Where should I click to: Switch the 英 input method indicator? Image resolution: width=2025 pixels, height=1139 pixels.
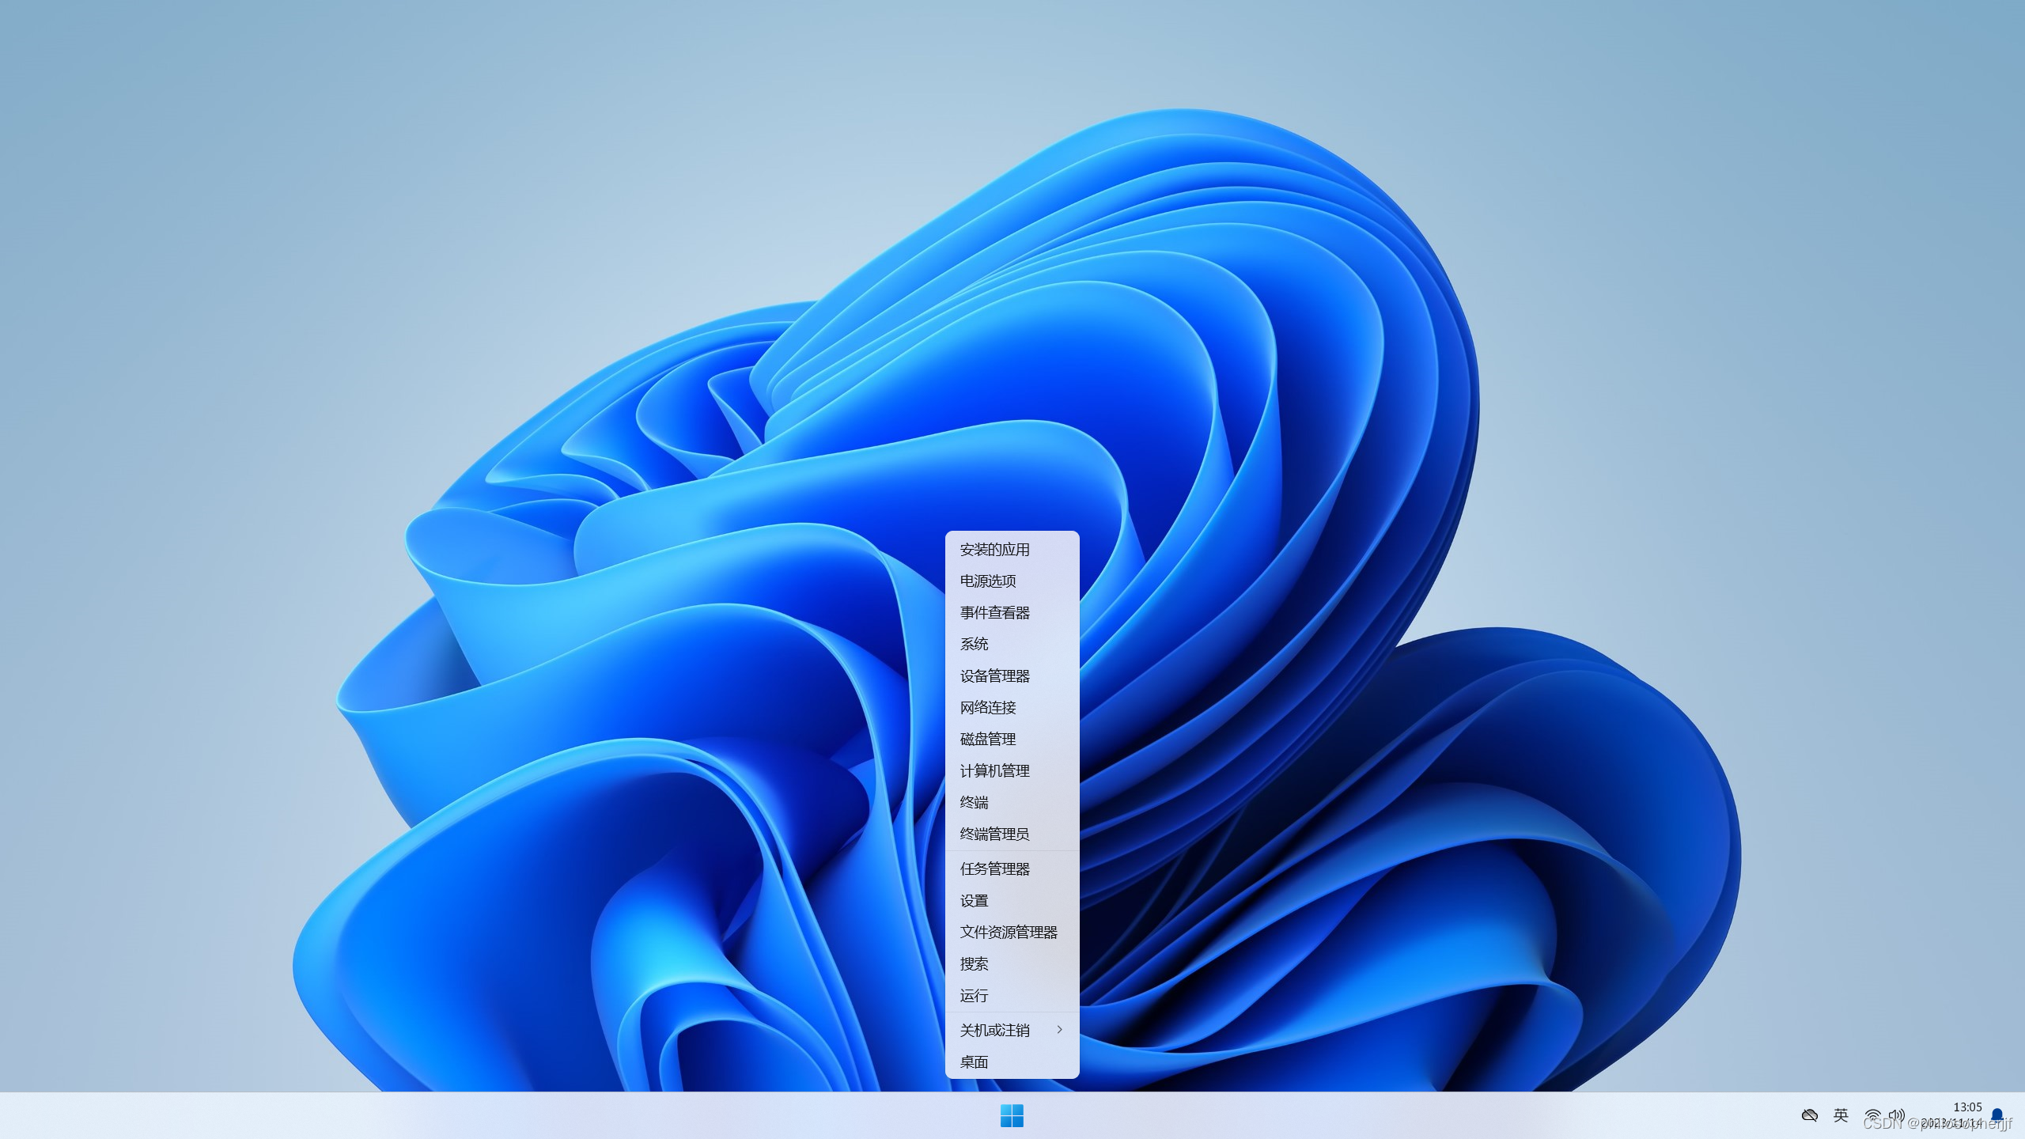point(1841,1115)
